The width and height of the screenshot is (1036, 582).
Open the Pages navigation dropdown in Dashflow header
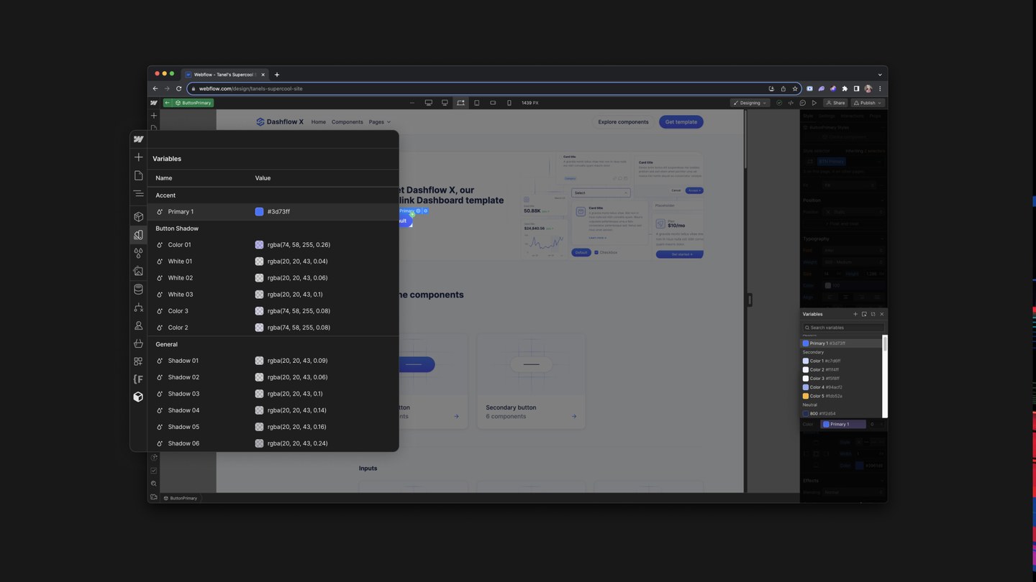(379, 121)
